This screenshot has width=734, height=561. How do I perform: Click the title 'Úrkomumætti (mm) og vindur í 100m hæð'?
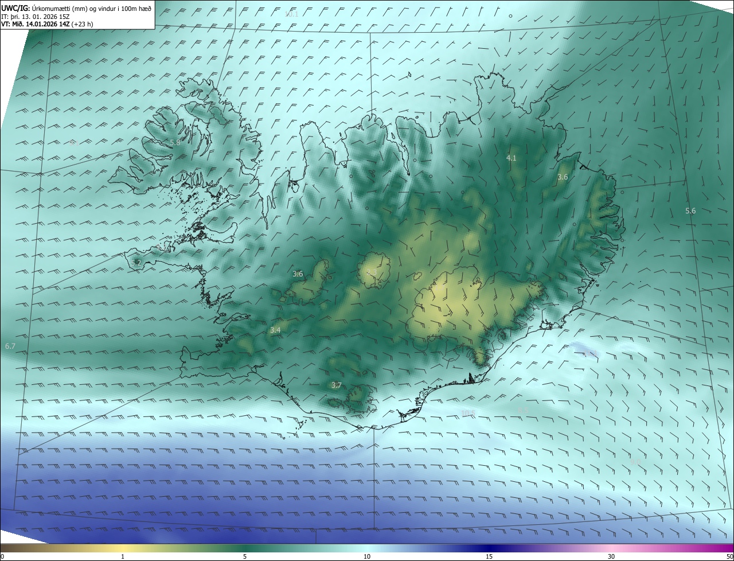pos(91,9)
